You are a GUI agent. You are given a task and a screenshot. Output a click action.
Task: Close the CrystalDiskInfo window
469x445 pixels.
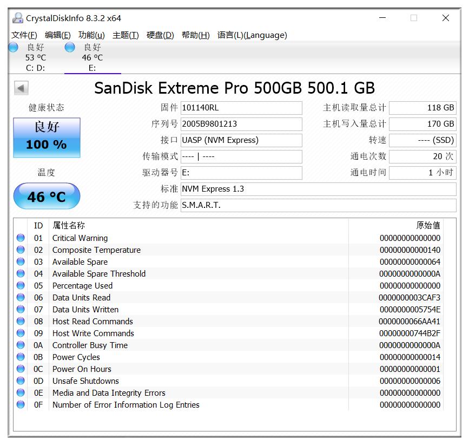446,18
